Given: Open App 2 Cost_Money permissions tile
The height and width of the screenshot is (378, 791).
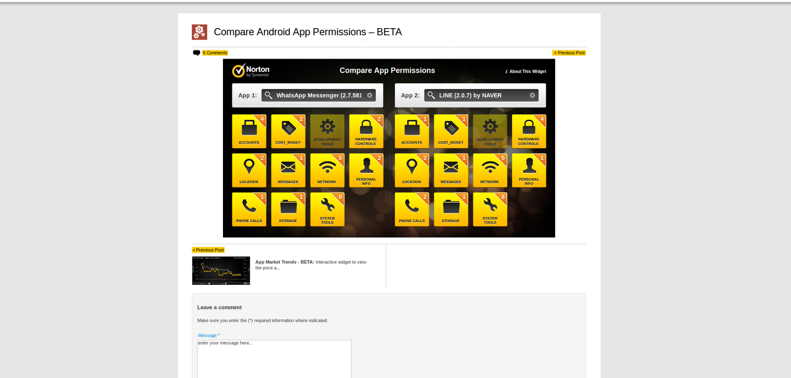Looking at the screenshot, I should pos(451,131).
